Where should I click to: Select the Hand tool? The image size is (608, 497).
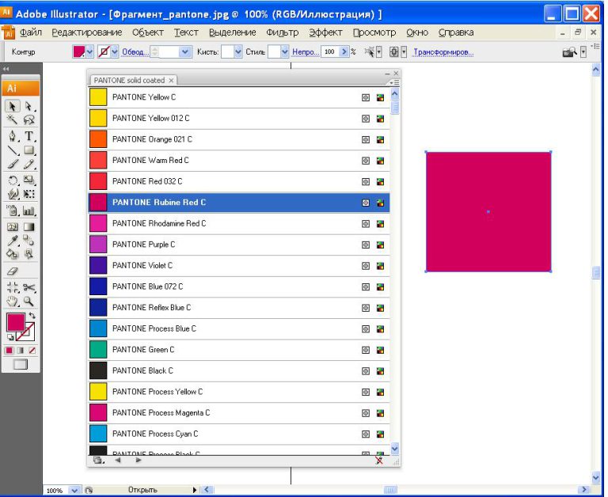(x=13, y=302)
